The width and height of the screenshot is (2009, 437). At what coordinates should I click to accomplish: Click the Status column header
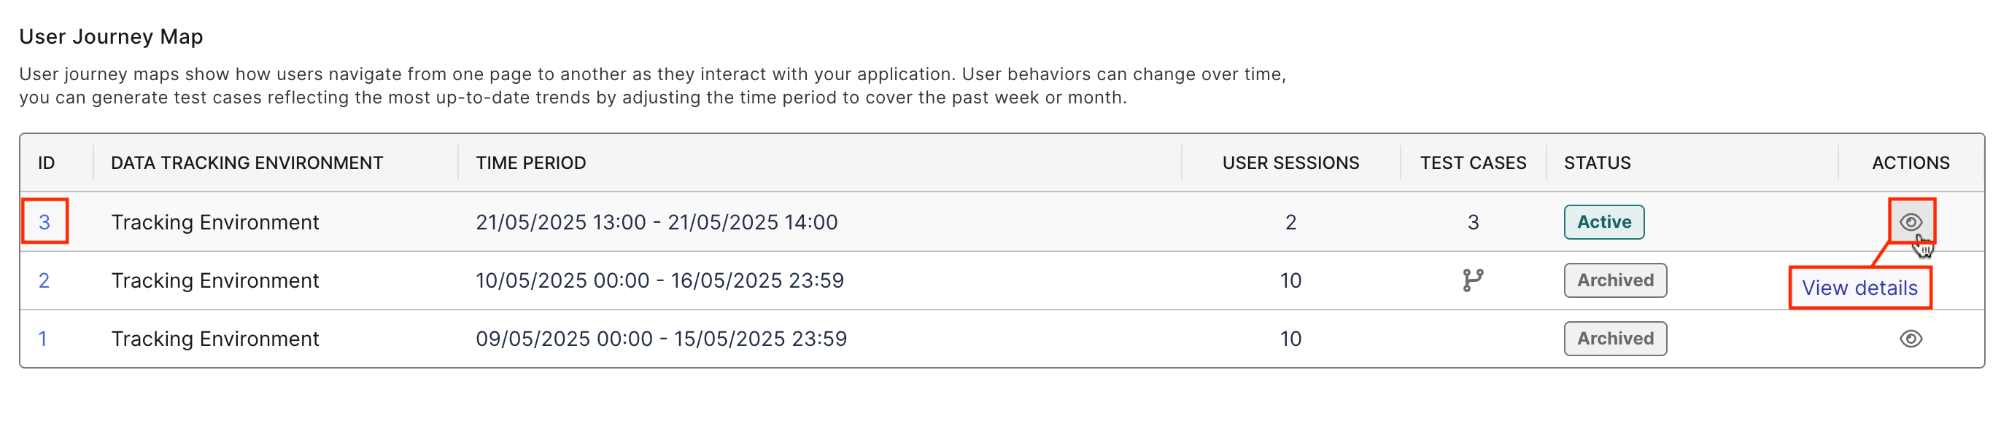pos(1596,163)
